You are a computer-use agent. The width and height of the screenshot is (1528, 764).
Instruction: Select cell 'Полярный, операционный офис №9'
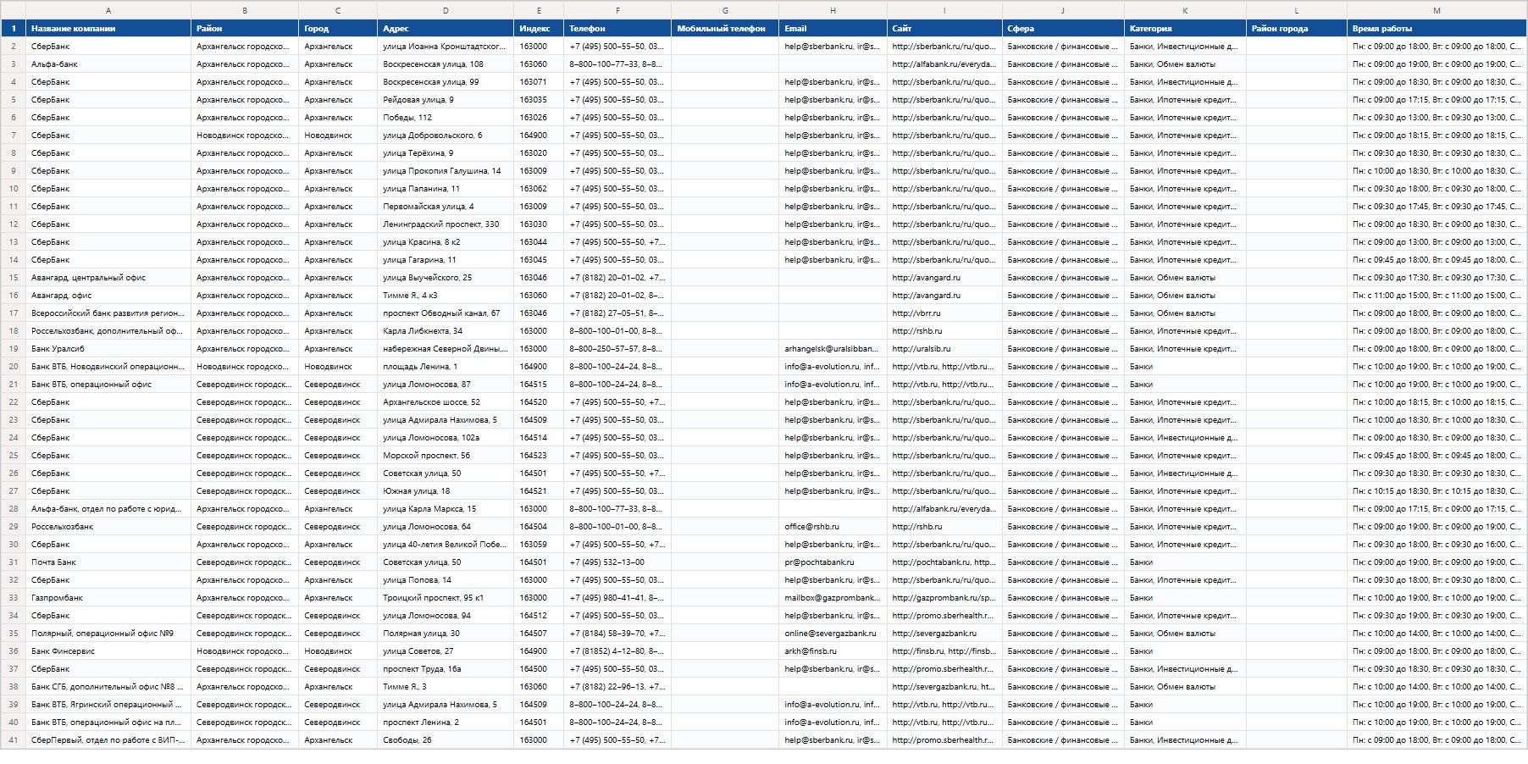[108, 634]
